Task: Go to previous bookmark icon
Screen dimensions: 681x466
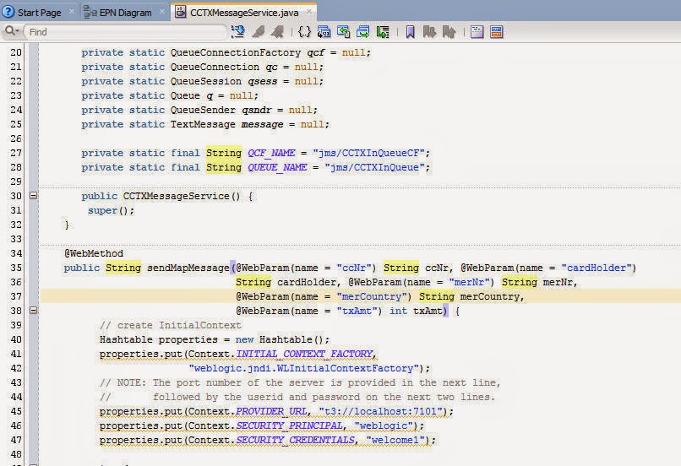Action: coord(449,32)
